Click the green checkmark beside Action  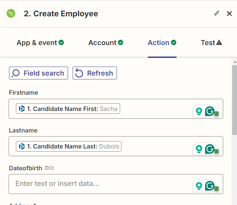[x=173, y=43]
